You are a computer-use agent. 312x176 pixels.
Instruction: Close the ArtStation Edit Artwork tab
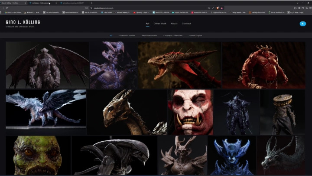coord(56,3)
